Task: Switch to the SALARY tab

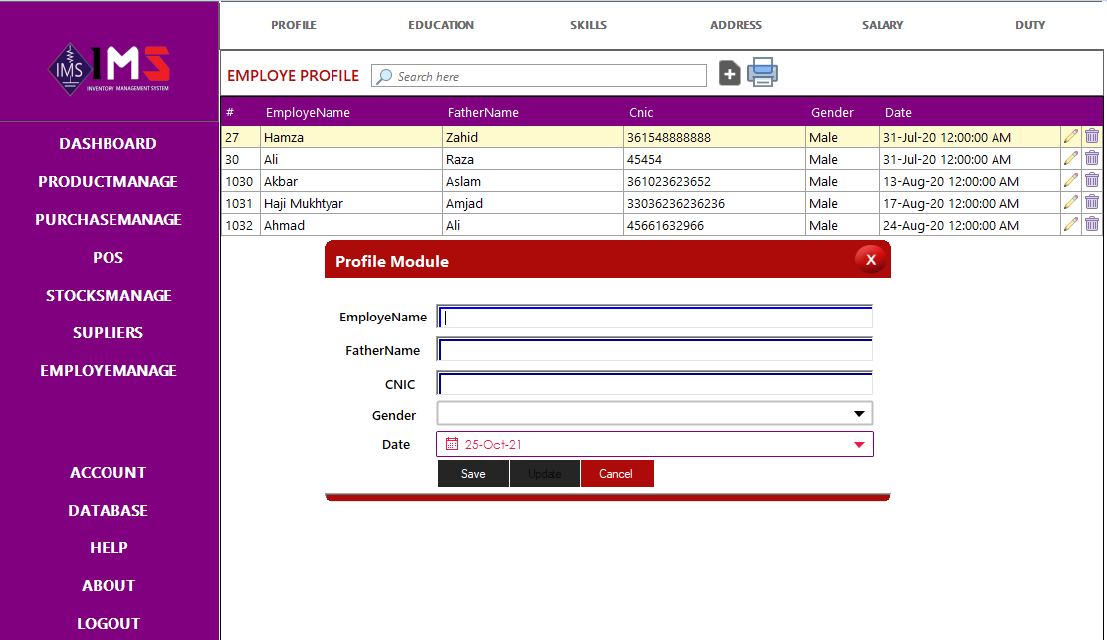Action: tap(882, 25)
